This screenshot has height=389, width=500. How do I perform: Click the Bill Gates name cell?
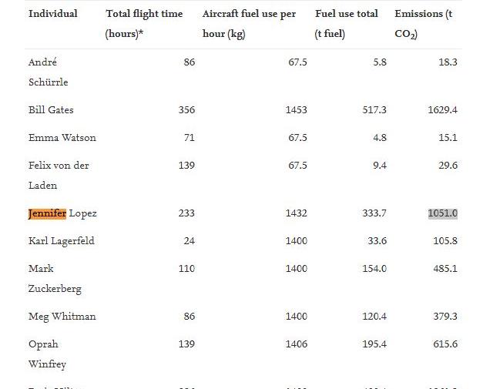(x=51, y=110)
